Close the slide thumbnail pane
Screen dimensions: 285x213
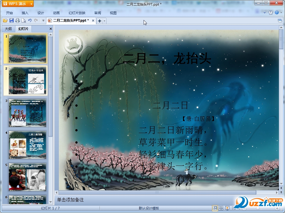point(51,29)
